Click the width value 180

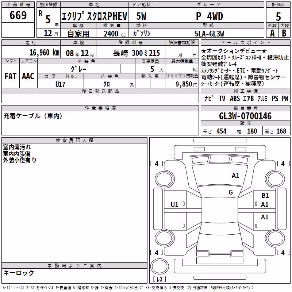point(252,131)
